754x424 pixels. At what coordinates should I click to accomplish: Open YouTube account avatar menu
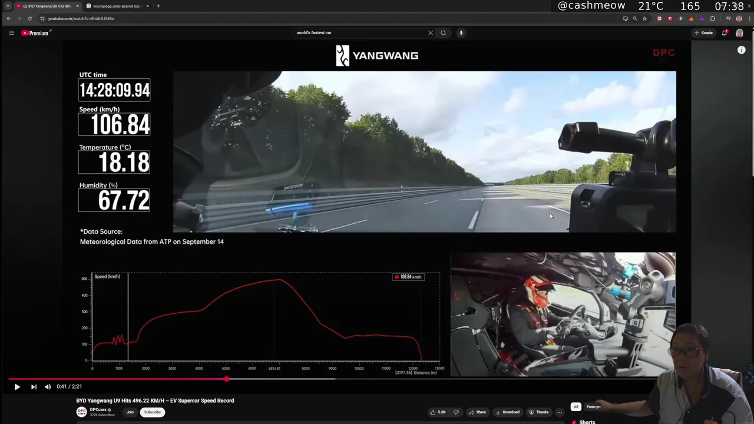(739, 33)
